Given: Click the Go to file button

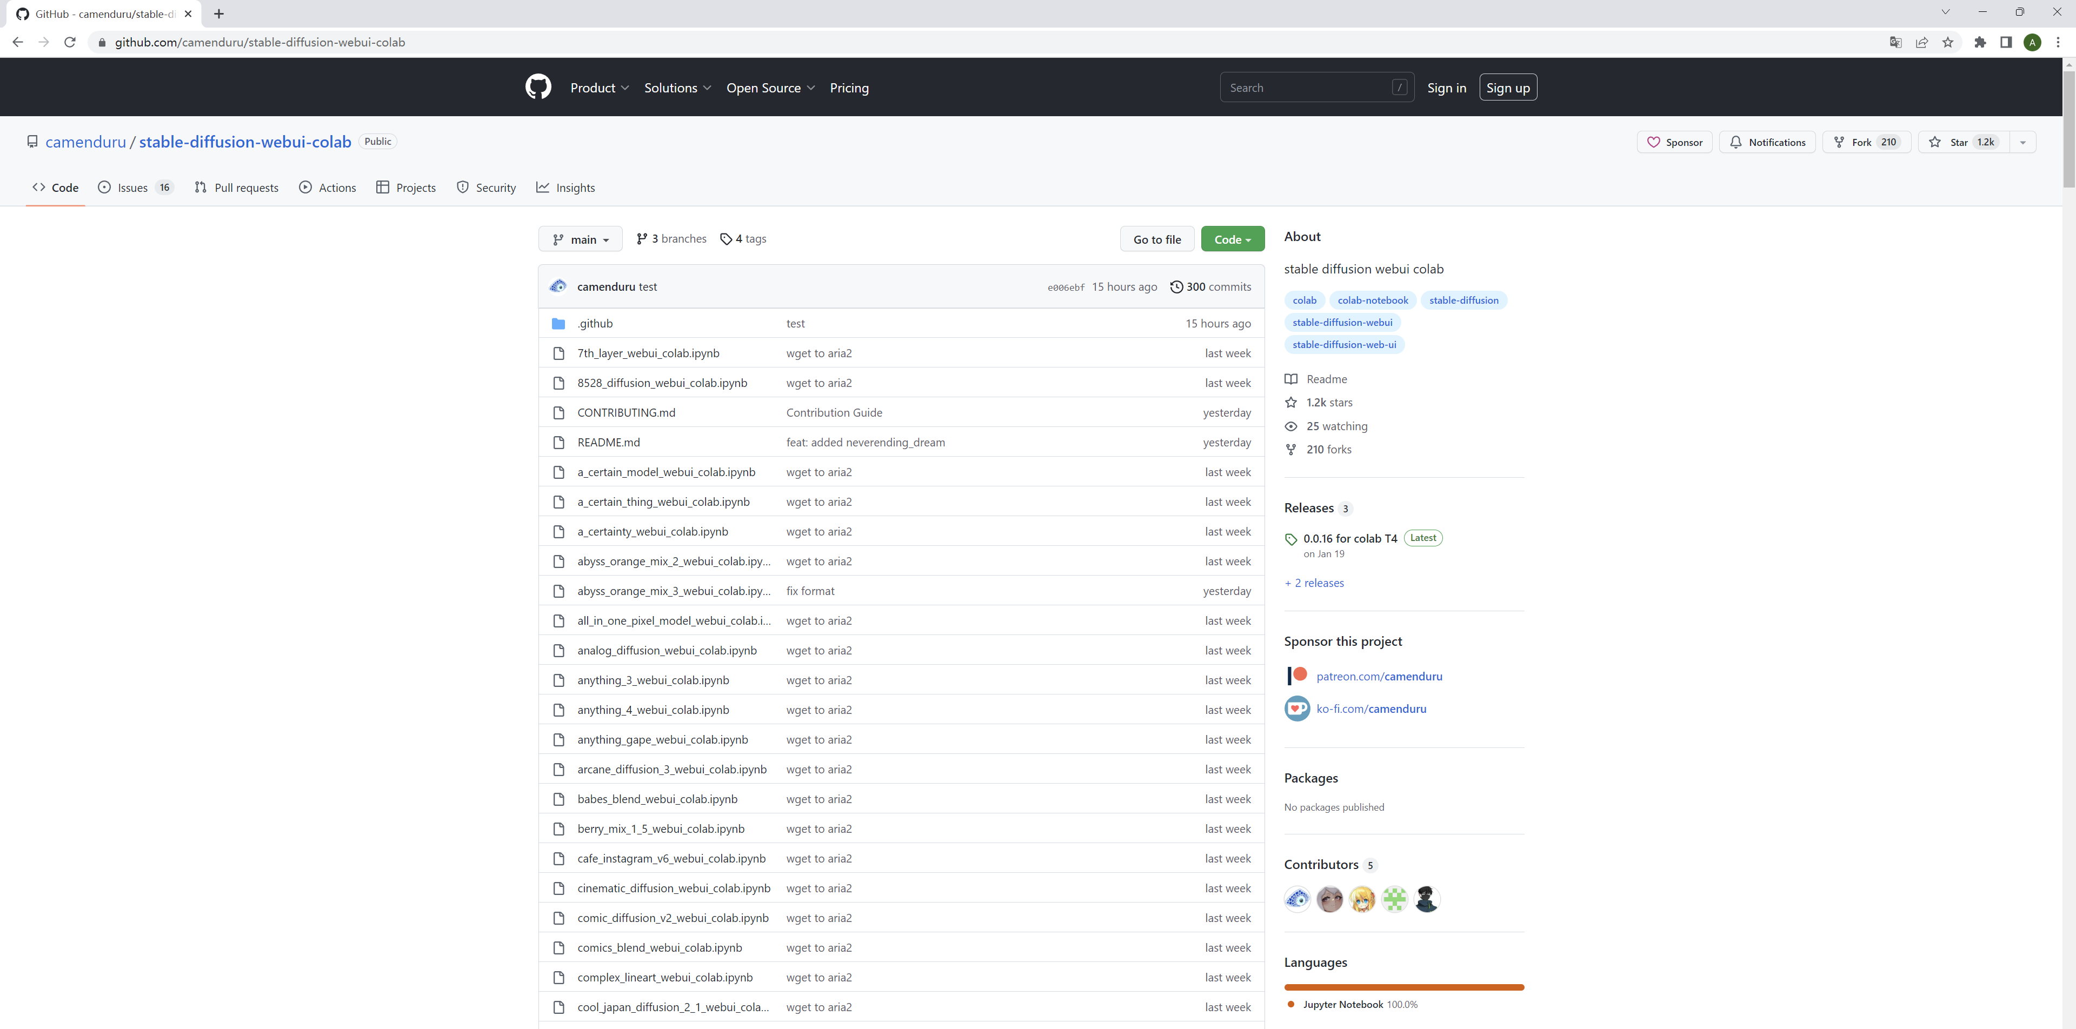Looking at the screenshot, I should tap(1156, 239).
